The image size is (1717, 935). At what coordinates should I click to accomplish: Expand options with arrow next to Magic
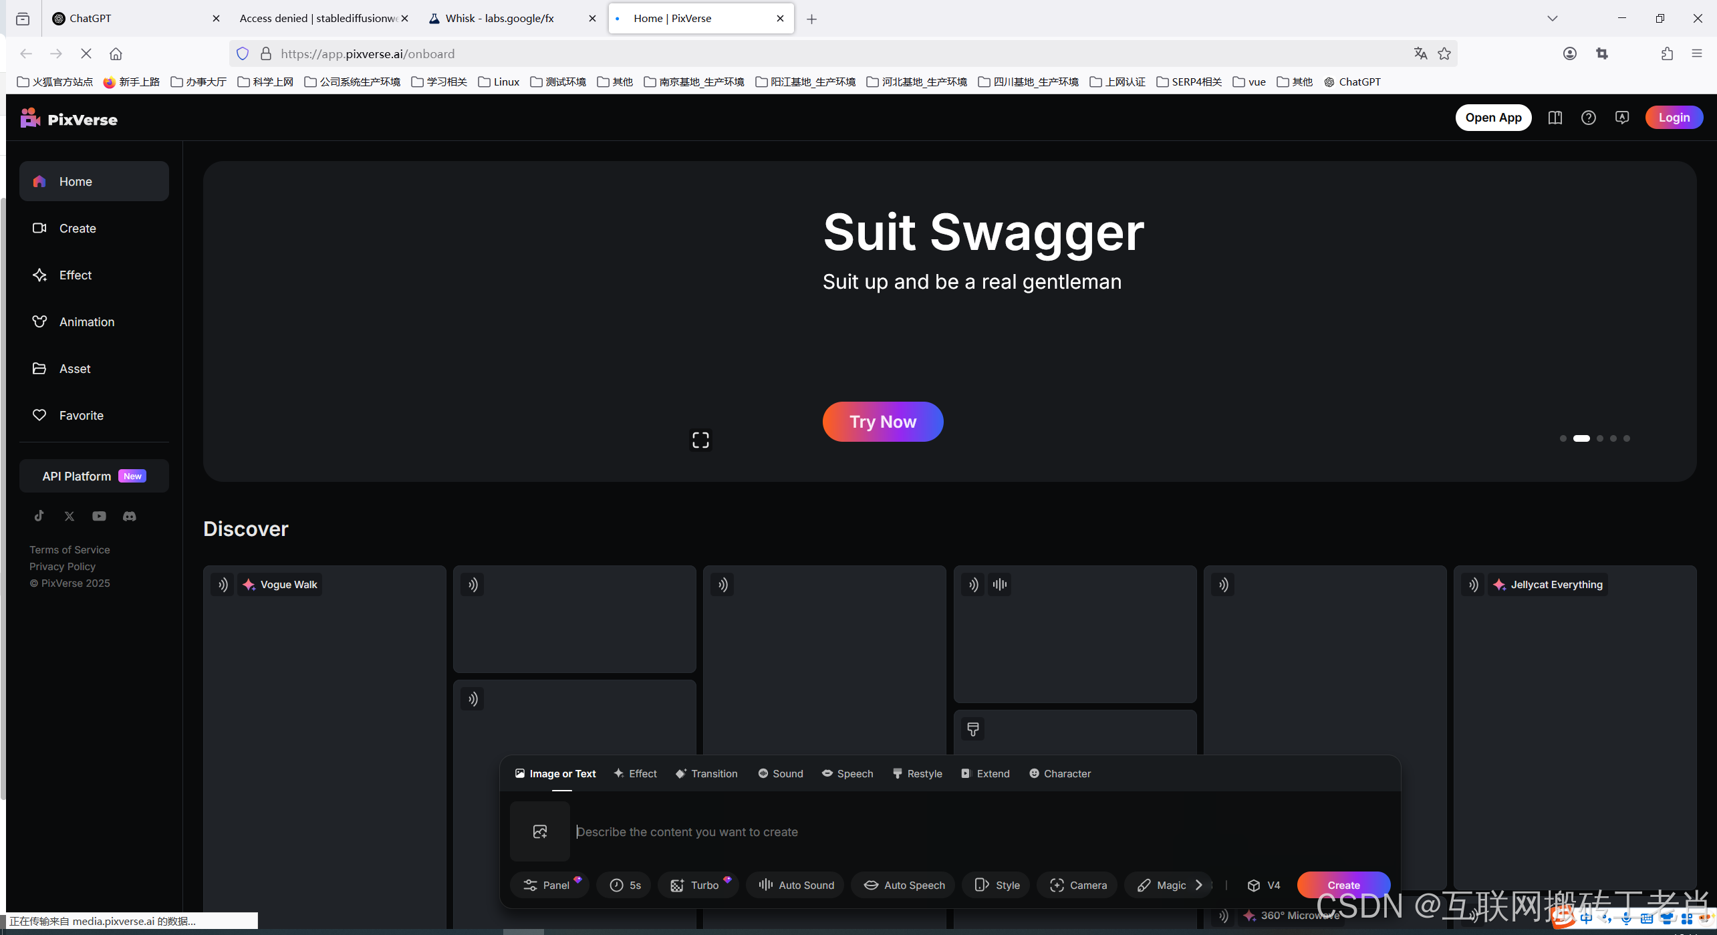click(x=1199, y=885)
